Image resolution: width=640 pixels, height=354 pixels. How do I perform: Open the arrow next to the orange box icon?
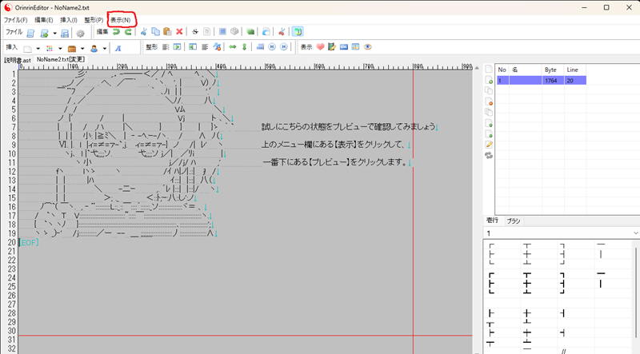click(x=82, y=48)
